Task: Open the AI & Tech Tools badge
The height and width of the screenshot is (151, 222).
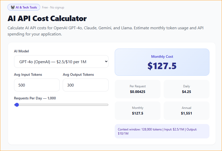Action: pyautogui.click(x=24, y=7)
